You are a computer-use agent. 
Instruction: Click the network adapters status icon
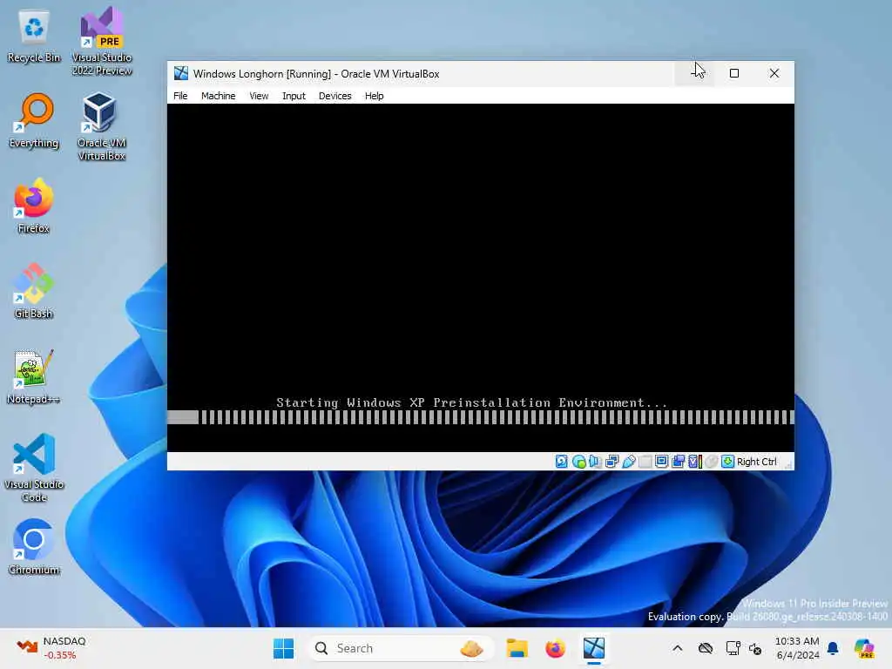tap(612, 462)
